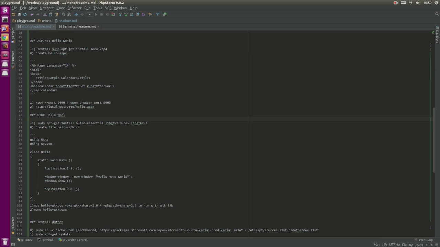This screenshot has height=247, width=440.
Task: Click the Help question mark icon
Action: (157, 14)
